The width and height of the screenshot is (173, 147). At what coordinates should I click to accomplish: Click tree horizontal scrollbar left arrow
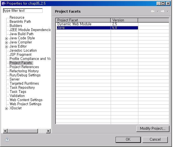click(5, 131)
